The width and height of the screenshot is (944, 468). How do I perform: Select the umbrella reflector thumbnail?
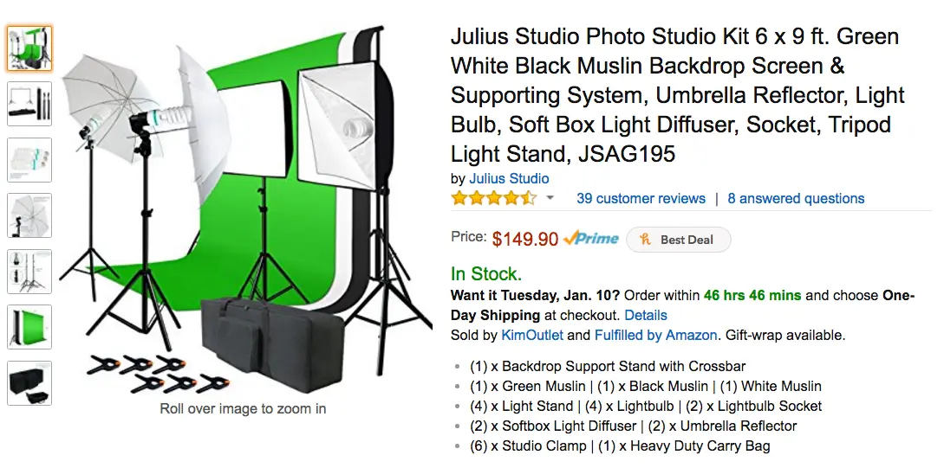tap(29, 215)
